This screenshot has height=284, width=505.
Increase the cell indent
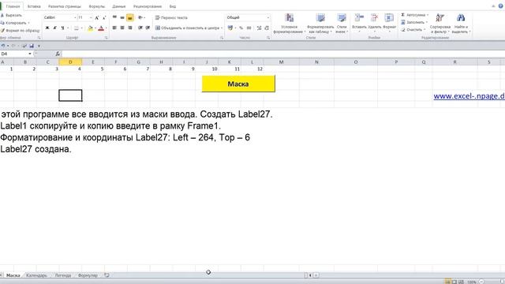[148, 28]
